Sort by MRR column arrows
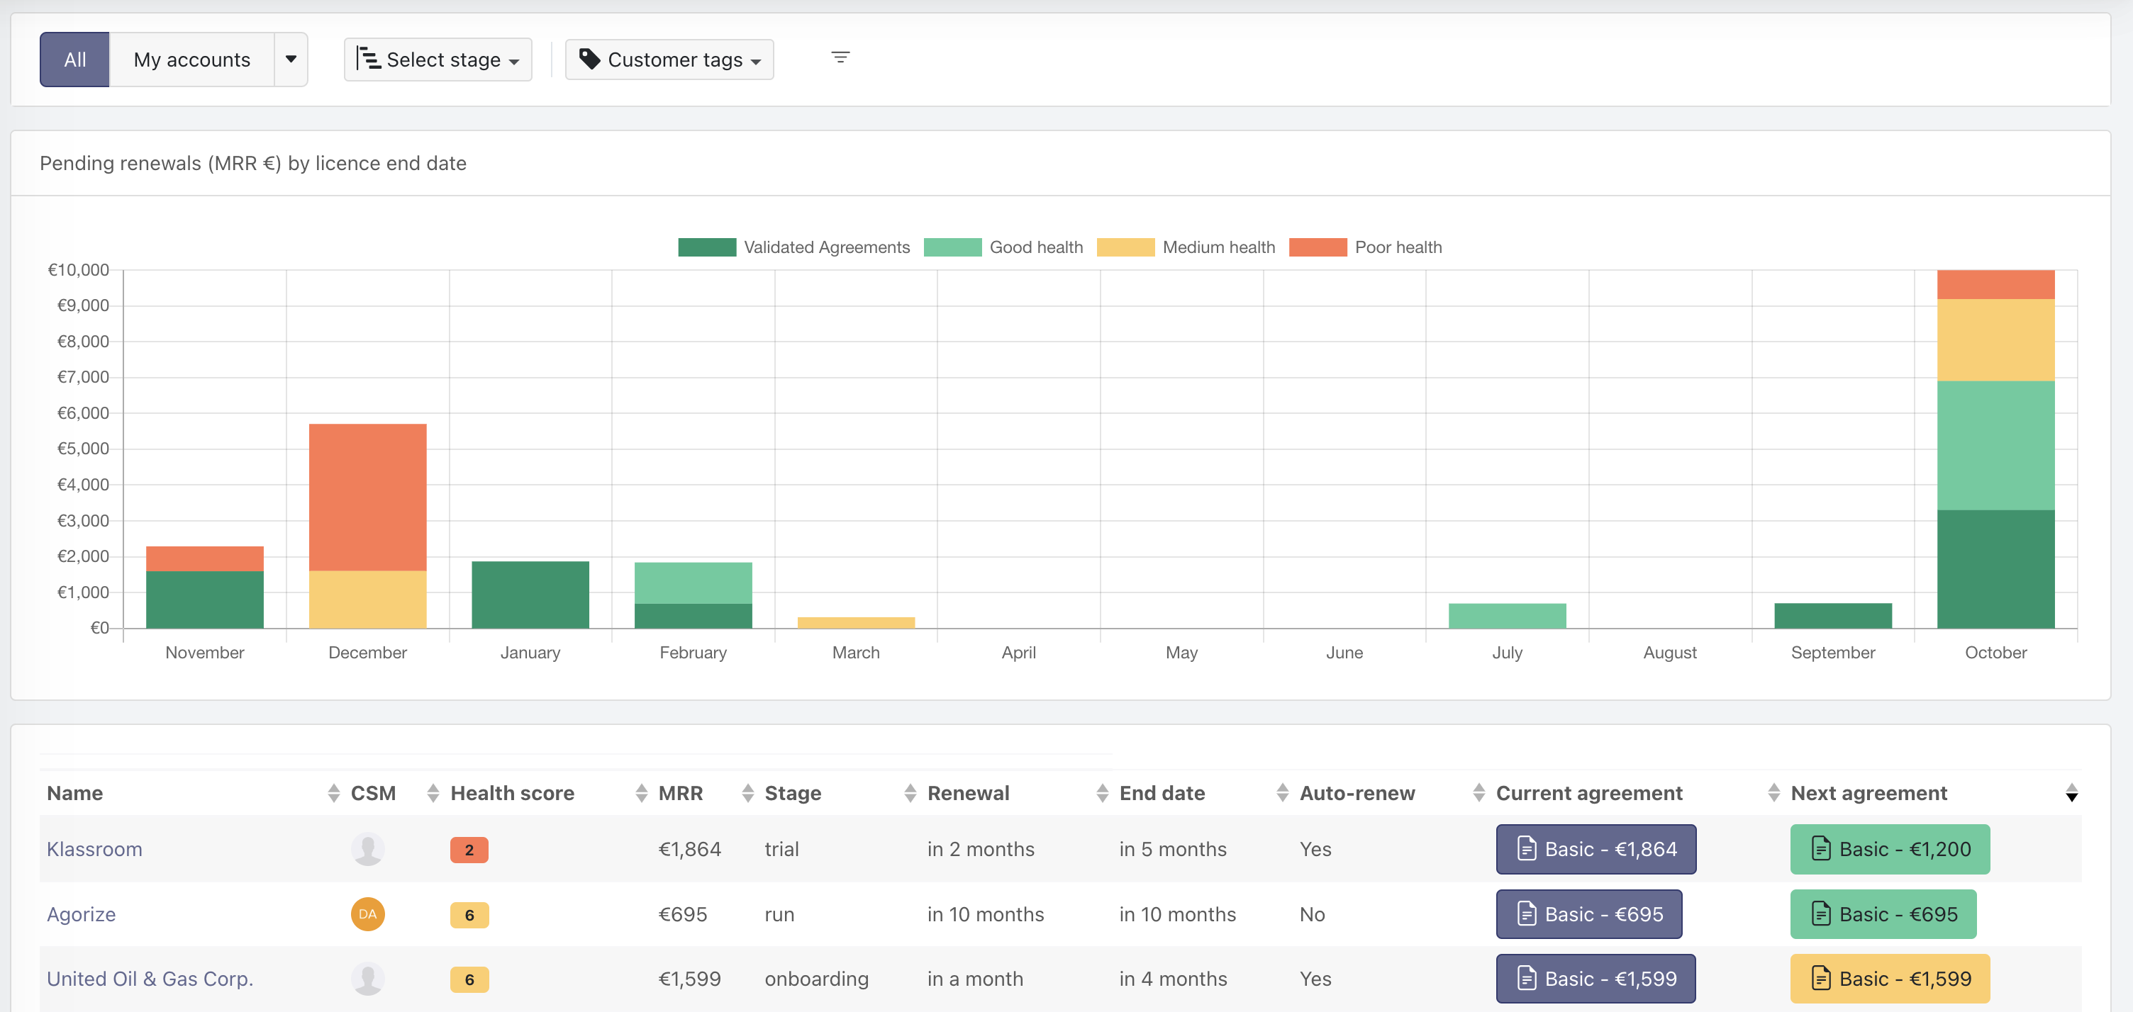 tap(747, 794)
